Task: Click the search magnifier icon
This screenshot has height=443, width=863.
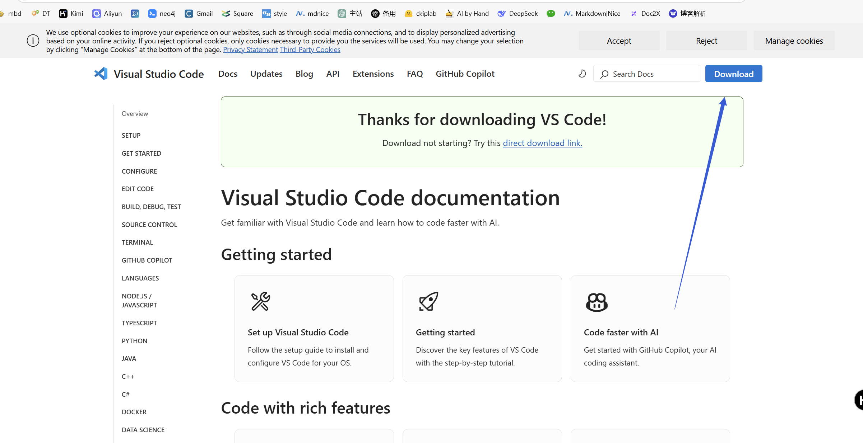Action: coord(604,74)
